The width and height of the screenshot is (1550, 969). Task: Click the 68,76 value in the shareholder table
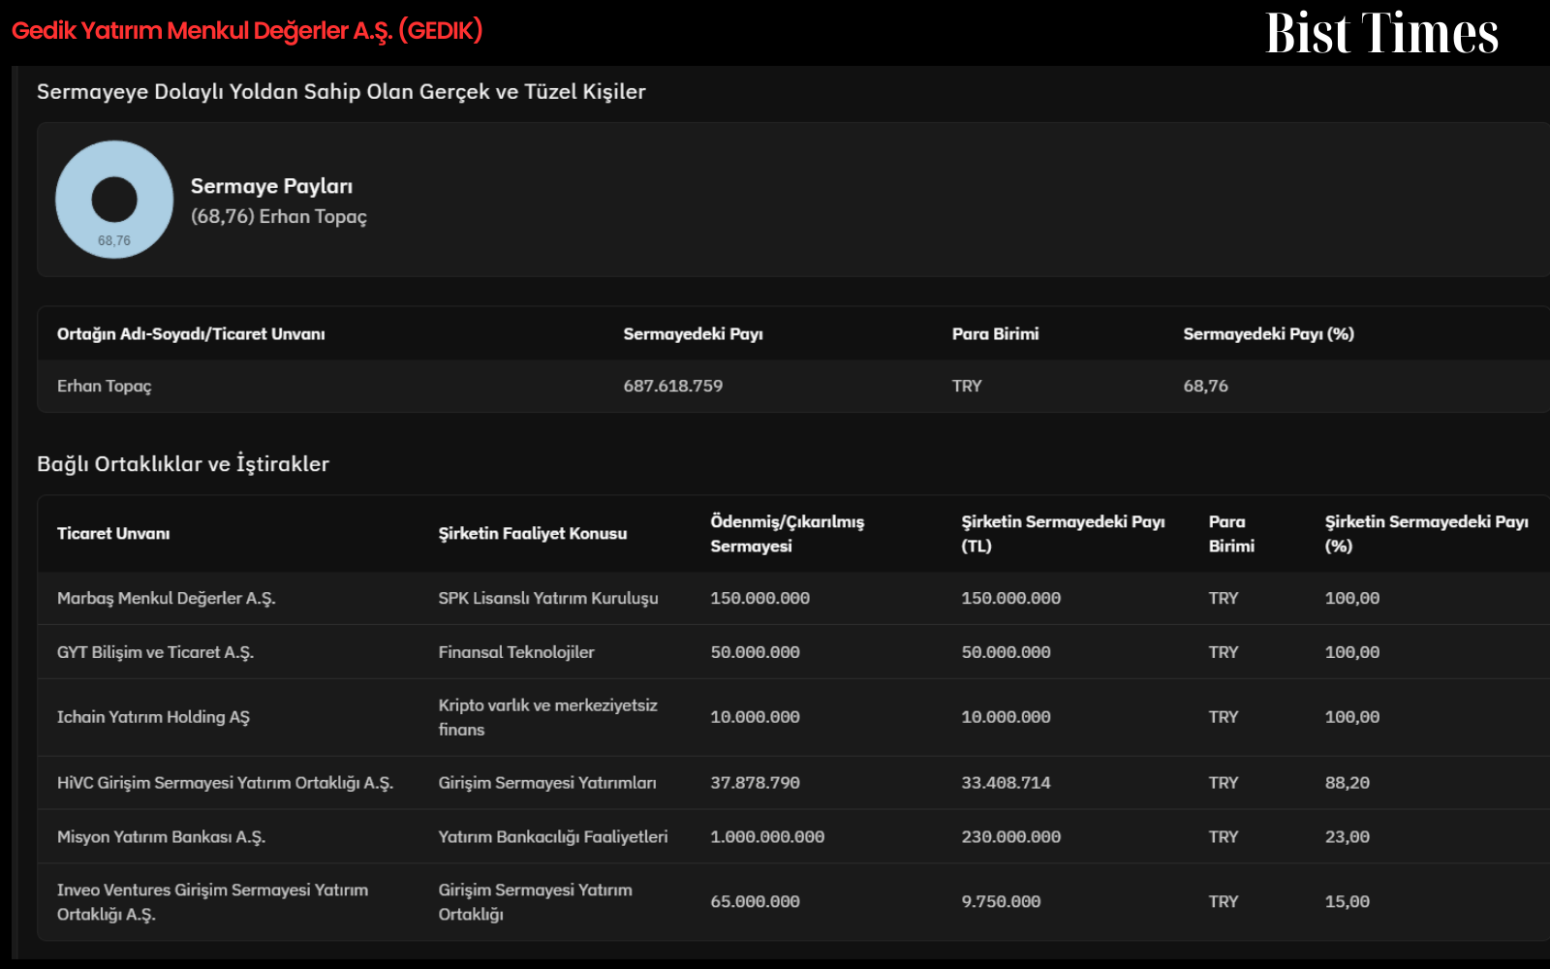1205,387
